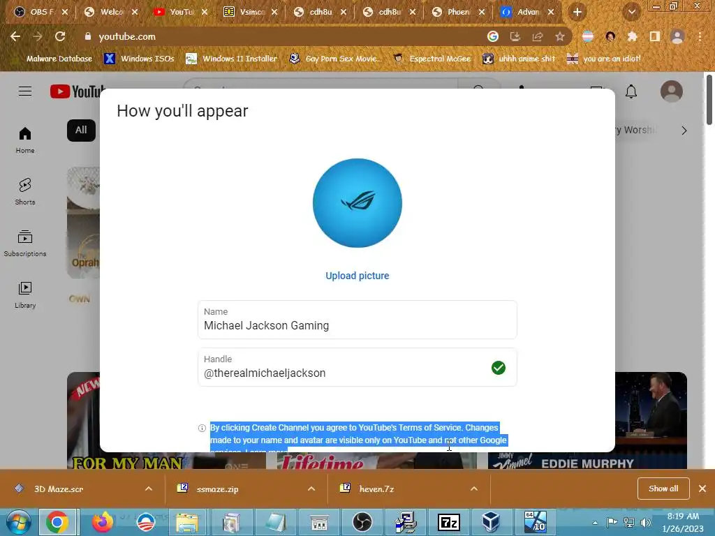Go to Home in the YouTube sidebar
The width and height of the screenshot is (715, 536).
click(25, 140)
